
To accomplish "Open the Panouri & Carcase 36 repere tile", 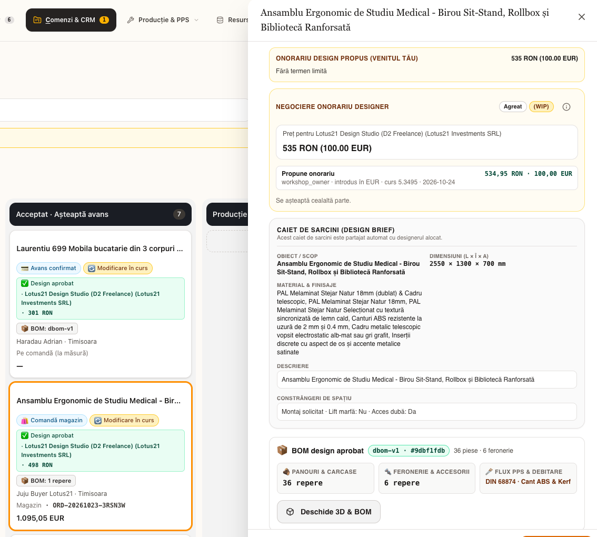I will click(325, 478).
